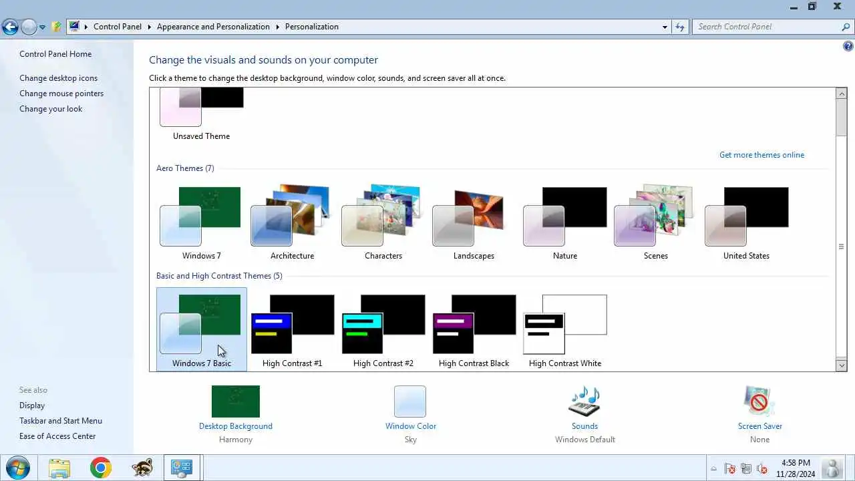Click the Help question mark icon
The image size is (855, 481).
coord(848,46)
